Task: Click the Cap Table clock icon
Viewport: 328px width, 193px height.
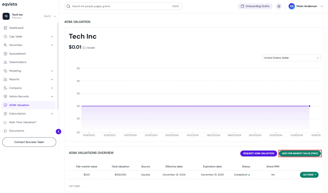Action: click(5, 37)
